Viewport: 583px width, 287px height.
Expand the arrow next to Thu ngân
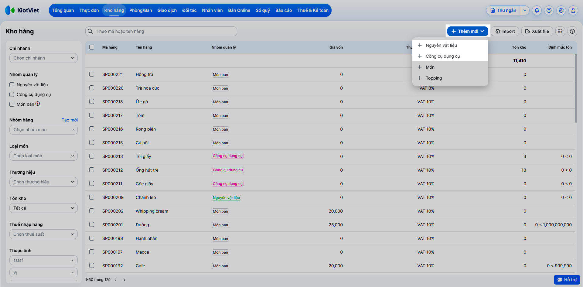tap(525, 10)
